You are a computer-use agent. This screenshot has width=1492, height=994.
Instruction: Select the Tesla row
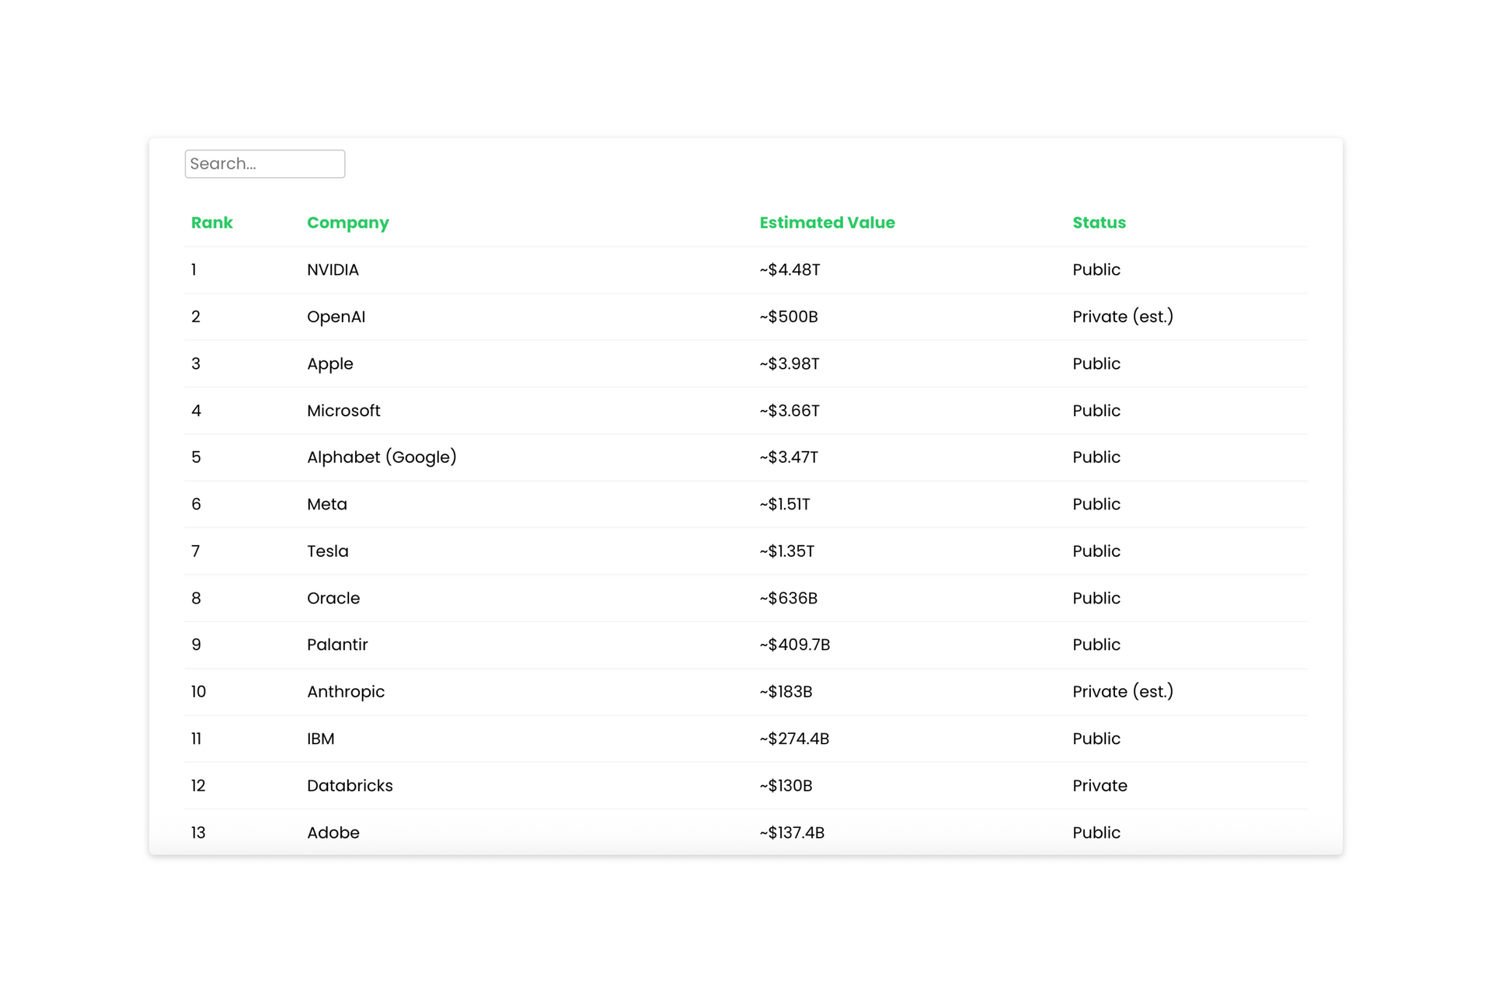pos(544,551)
